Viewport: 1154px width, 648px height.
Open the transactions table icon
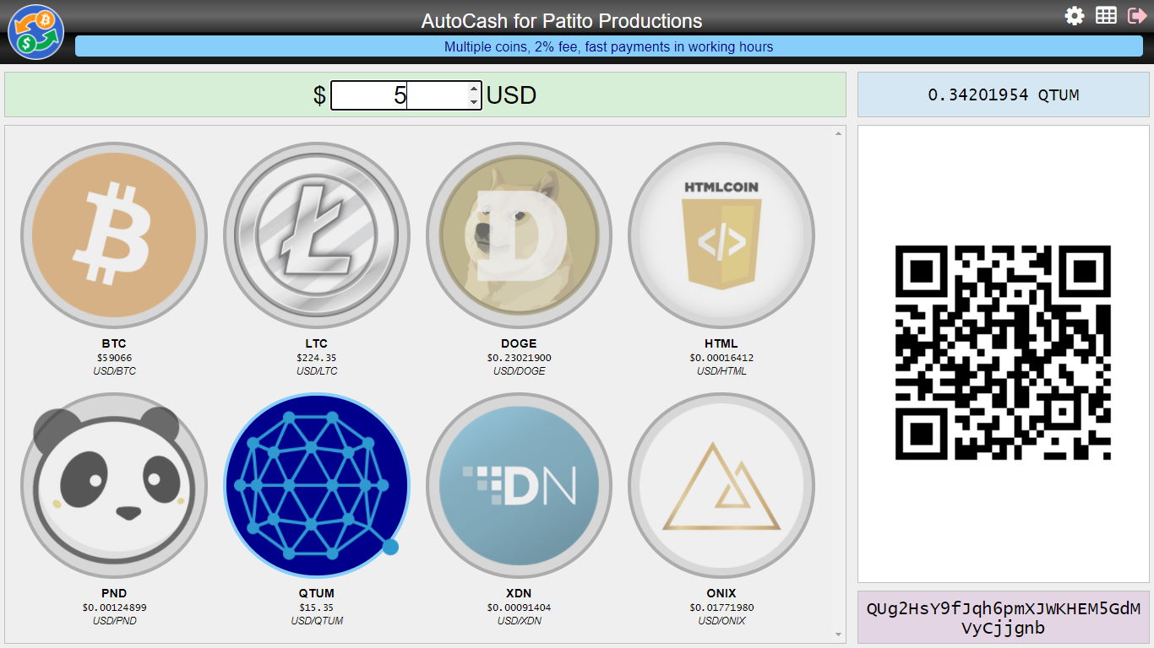click(x=1106, y=15)
